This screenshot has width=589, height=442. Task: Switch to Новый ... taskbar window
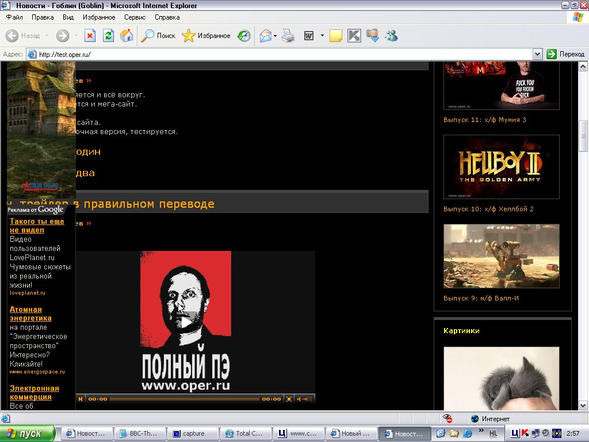pos(351,433)
